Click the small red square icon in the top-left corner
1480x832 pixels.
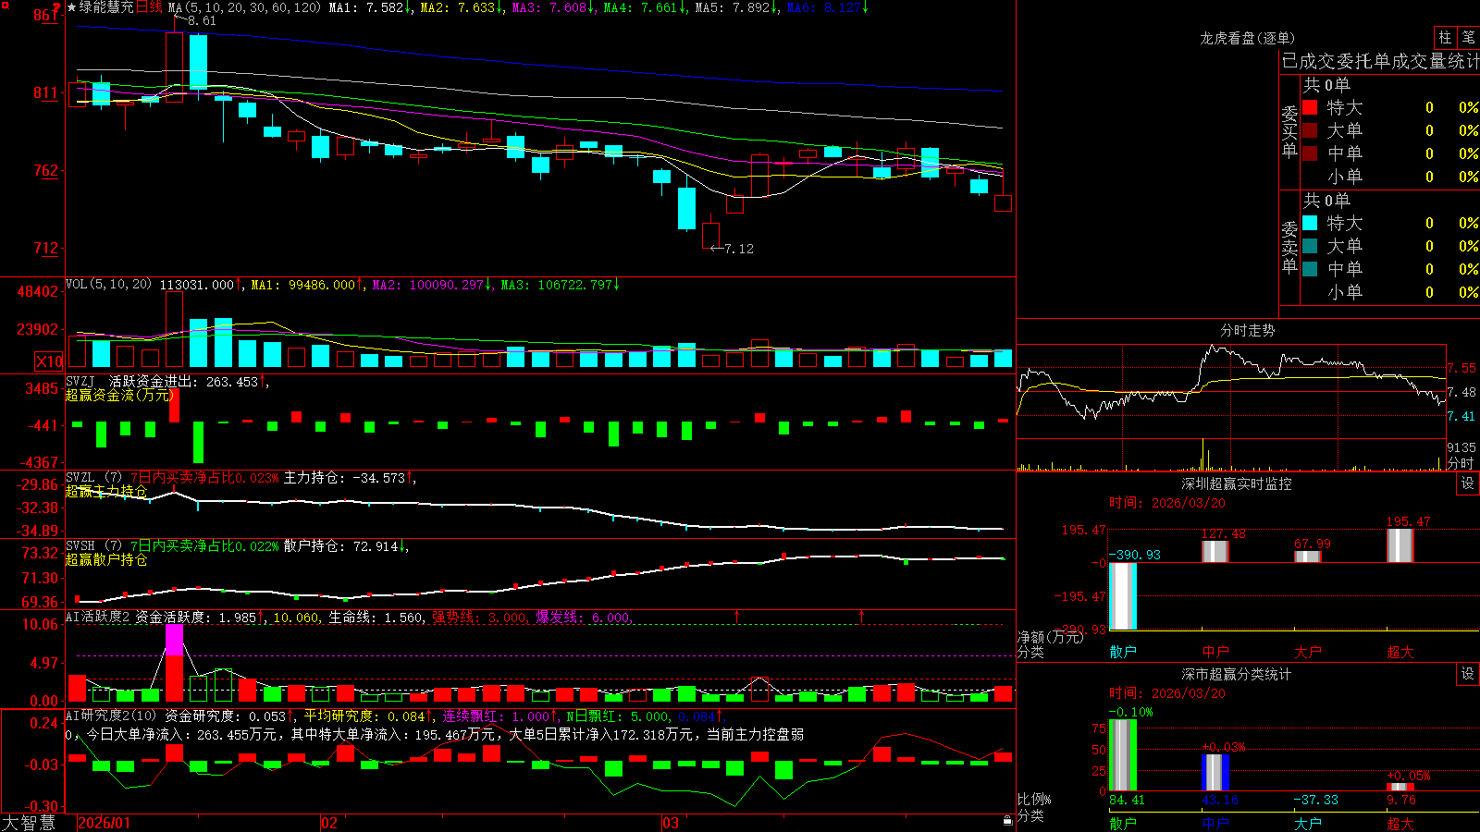coord(4,4)
